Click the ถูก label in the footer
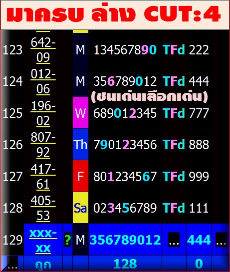The height and width of the screenshot is (272, 230). point(43,265)
